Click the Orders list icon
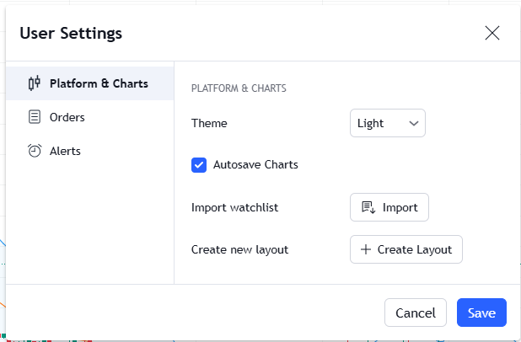 [x=35, y=117]
